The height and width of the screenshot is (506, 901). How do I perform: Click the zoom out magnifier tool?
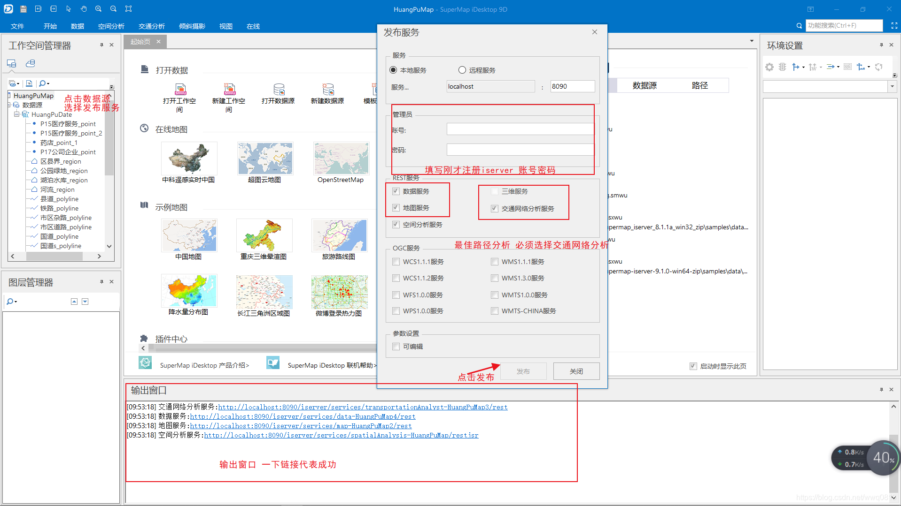pos(114,9)
